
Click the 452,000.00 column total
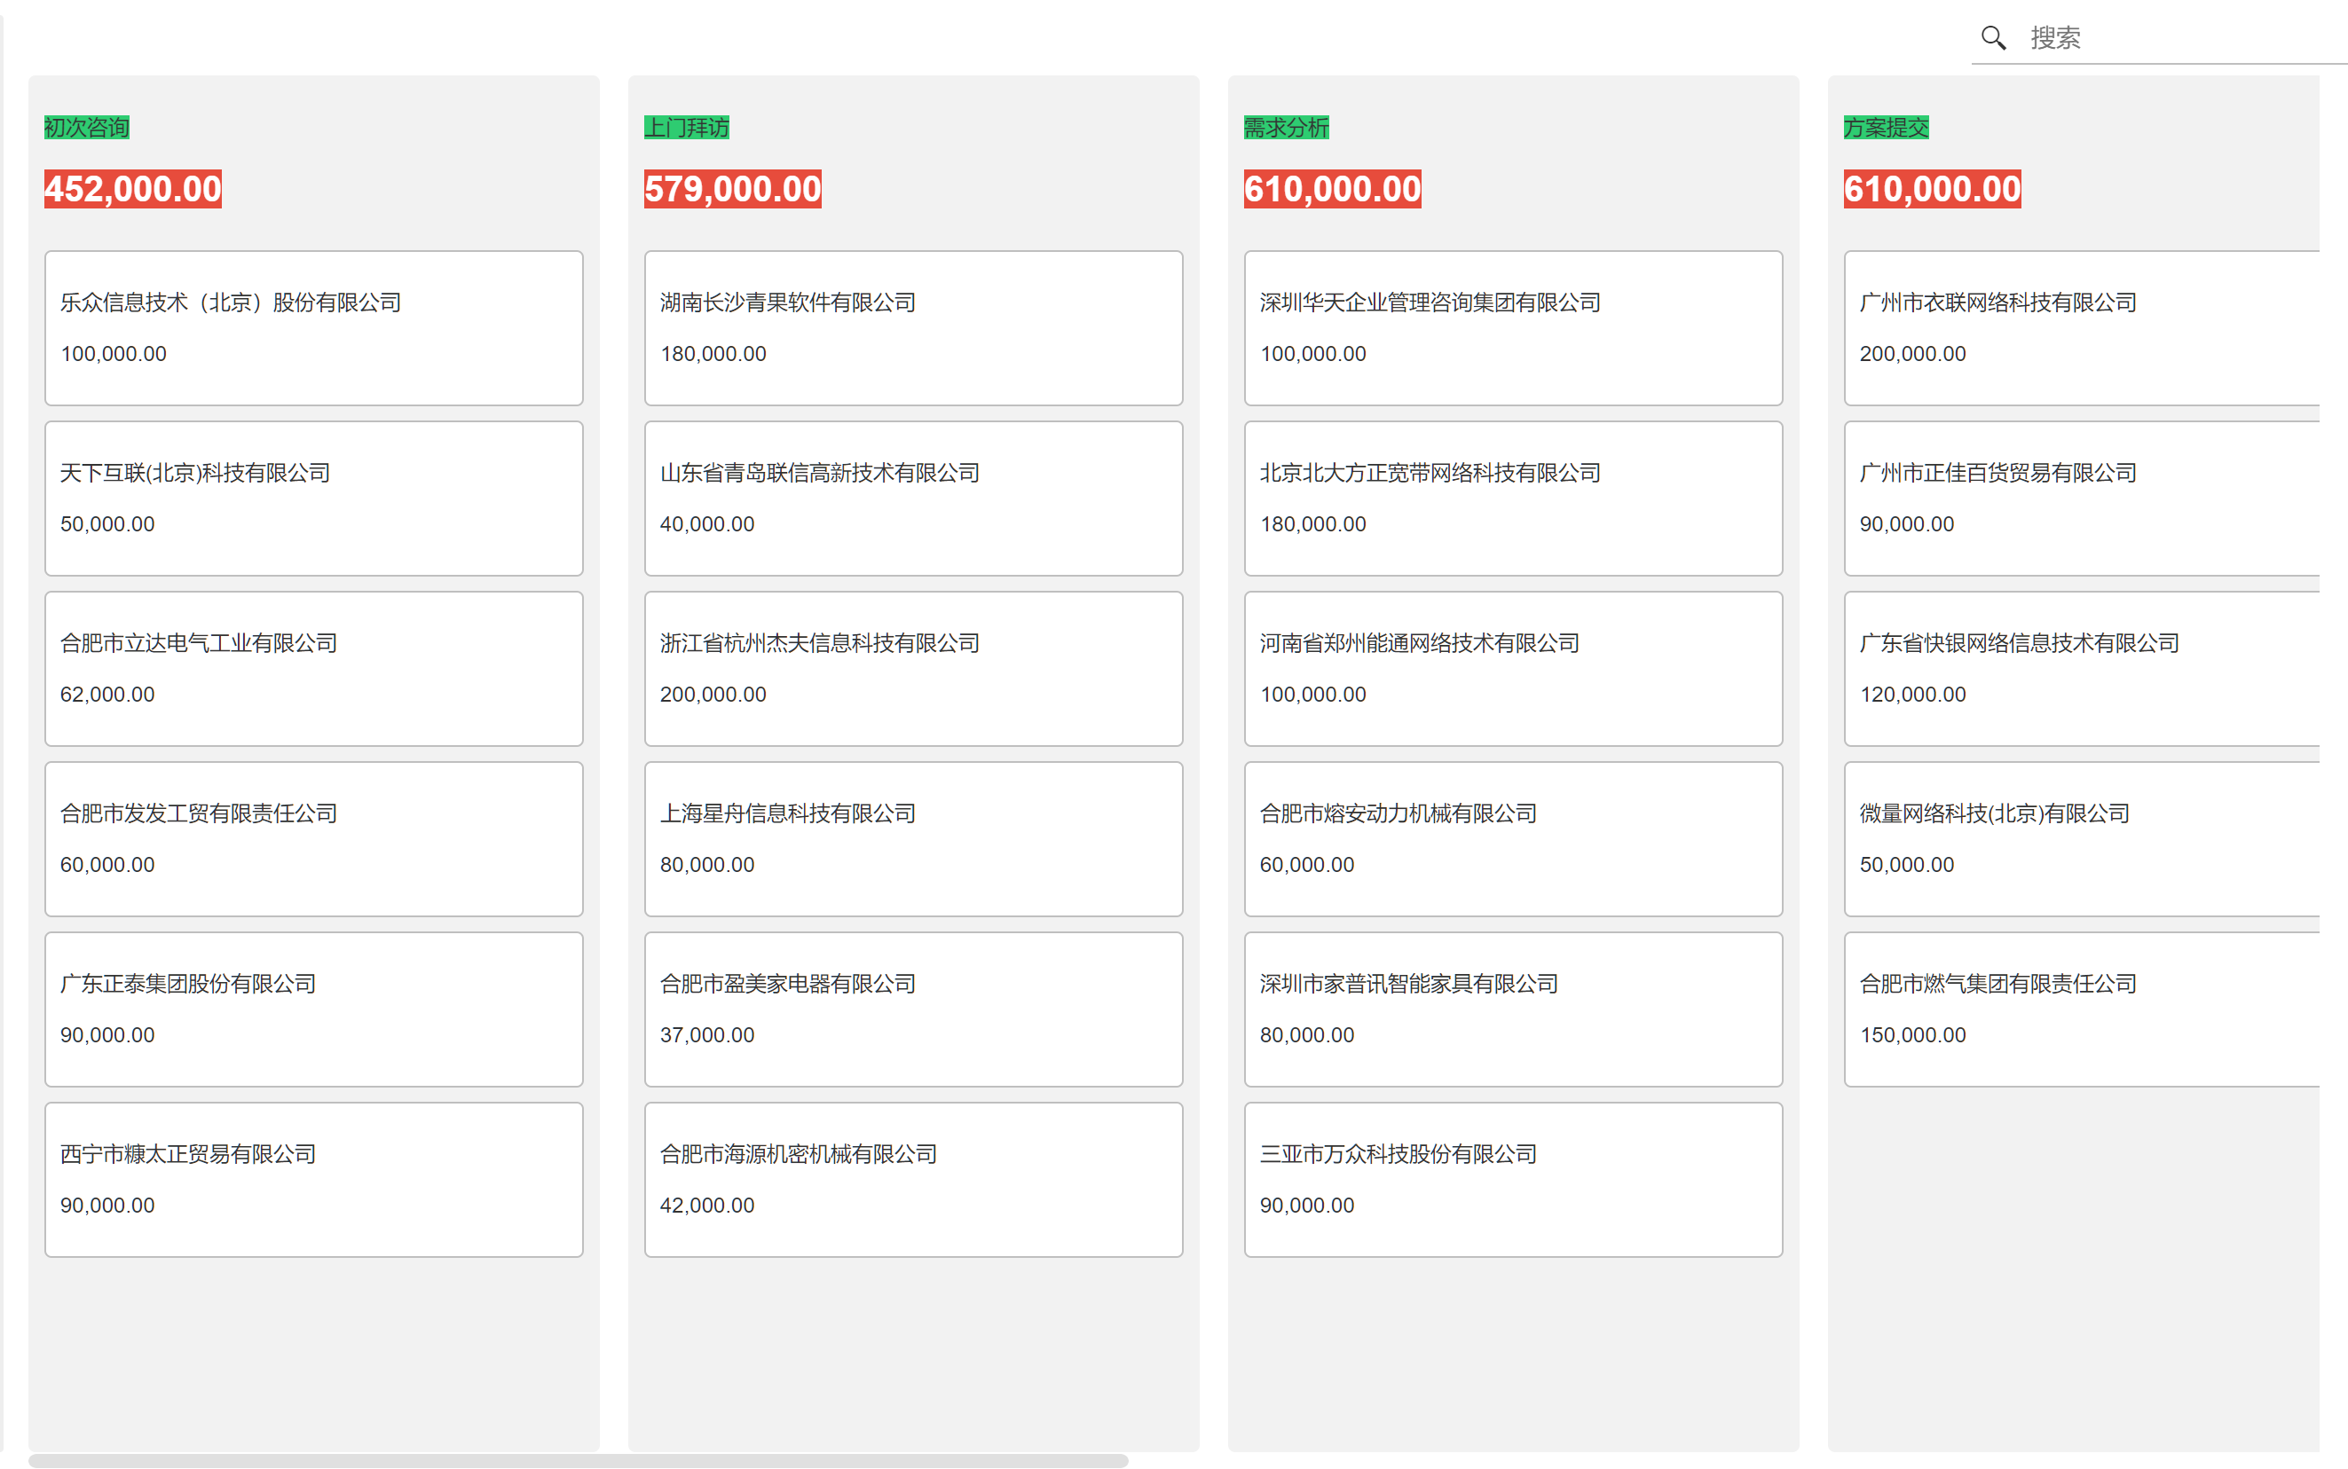pyautogui.click(x=133, y=188)
